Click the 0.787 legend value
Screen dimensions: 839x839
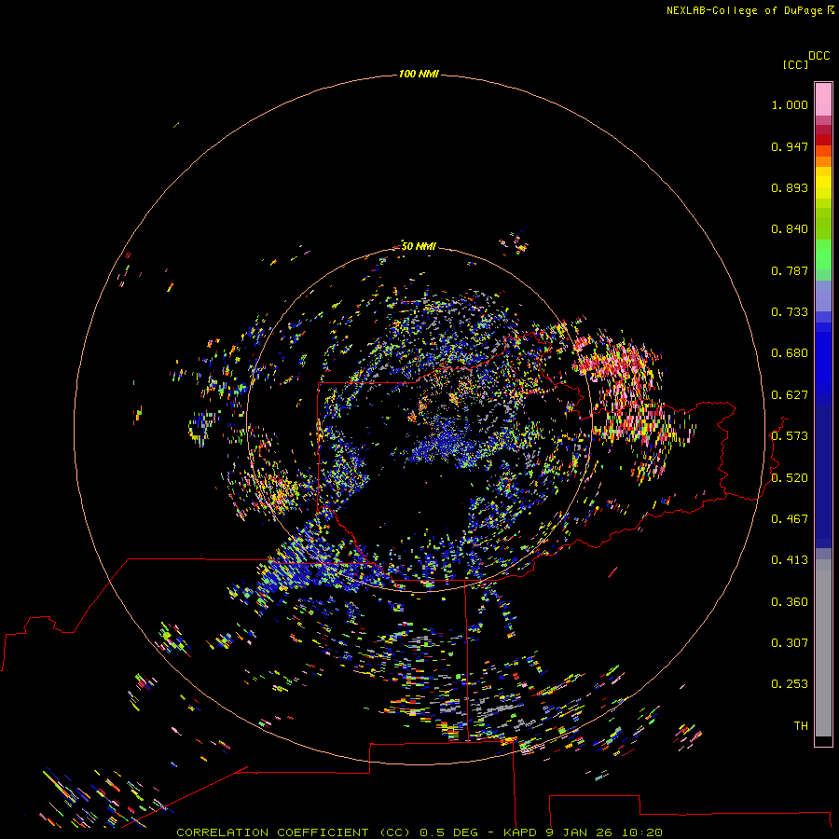[790, 270]
